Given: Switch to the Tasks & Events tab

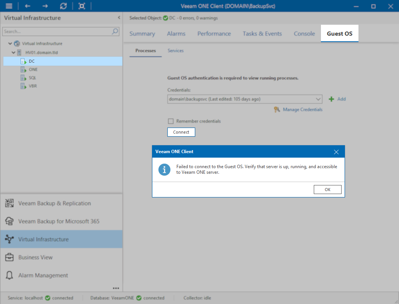Looking at the screenshot, I should tap(262, 33).
